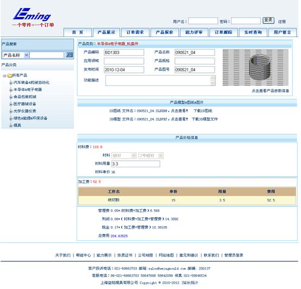Open 资质证书 footer link
Screen dimensions: 301x289
tap(125, 255)
